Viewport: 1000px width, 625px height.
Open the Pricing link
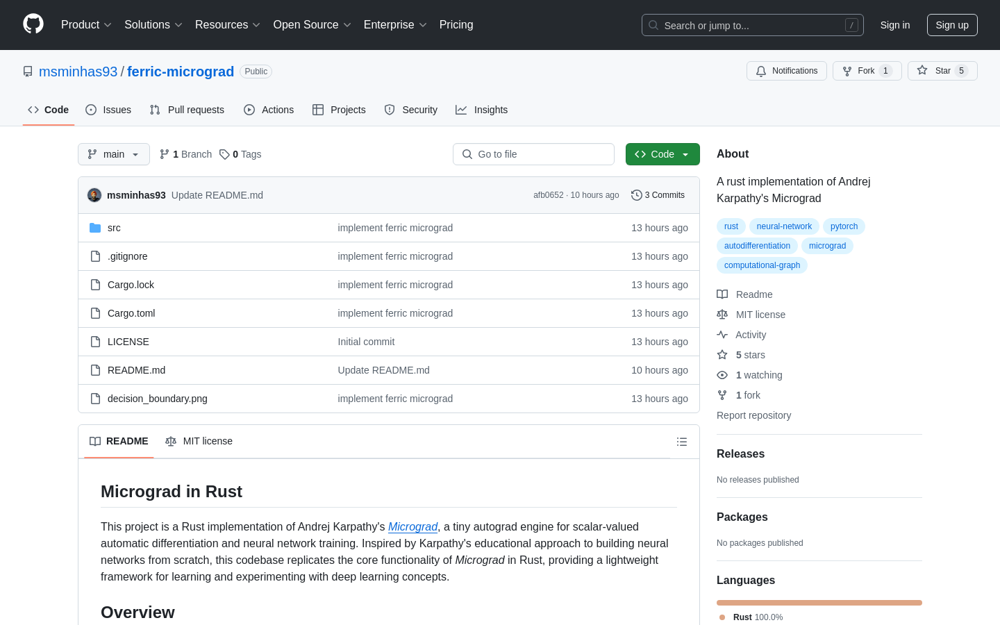coord(456,25)
